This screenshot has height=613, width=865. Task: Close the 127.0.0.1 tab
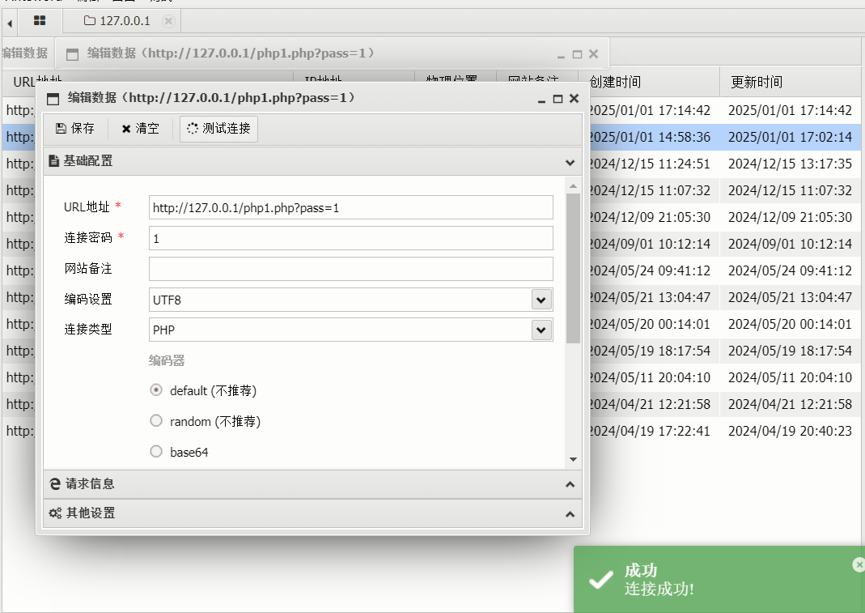[167, 21]
